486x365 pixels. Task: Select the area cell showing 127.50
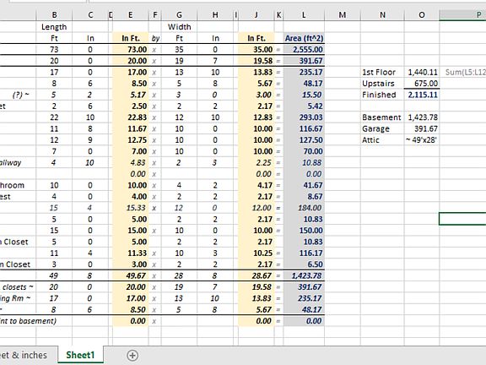[x=304, y=140]
